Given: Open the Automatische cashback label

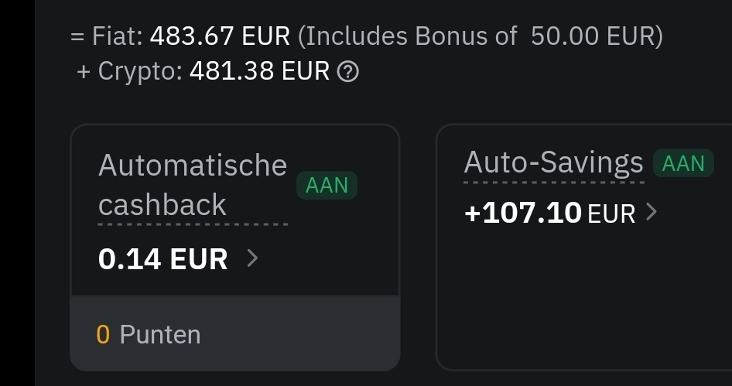Looking at the screenshot, I should click(x=193, y=185).
